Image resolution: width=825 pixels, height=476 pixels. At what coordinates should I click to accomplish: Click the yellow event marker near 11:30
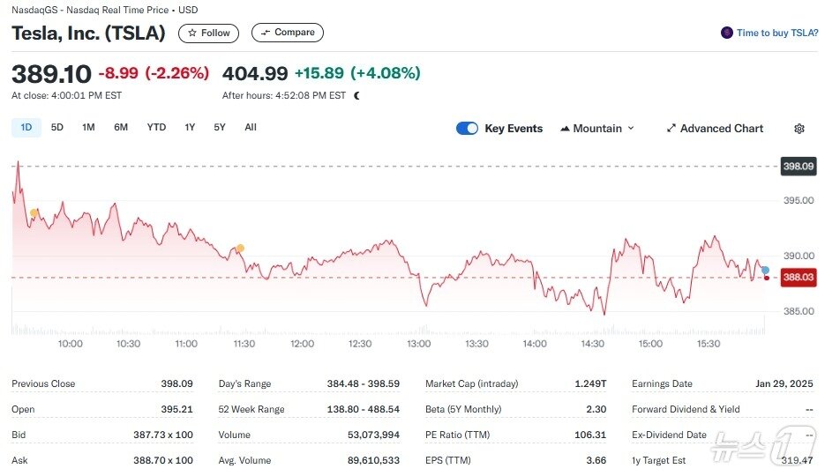pos(240,249)
